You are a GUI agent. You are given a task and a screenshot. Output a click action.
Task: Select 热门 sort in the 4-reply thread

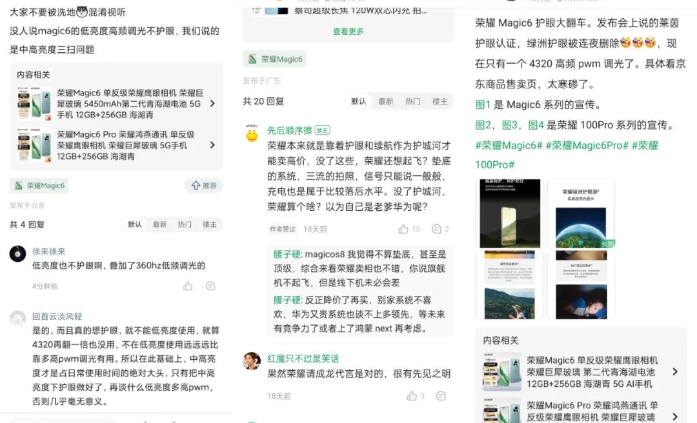pyautogui.click(x=185, y=224)
